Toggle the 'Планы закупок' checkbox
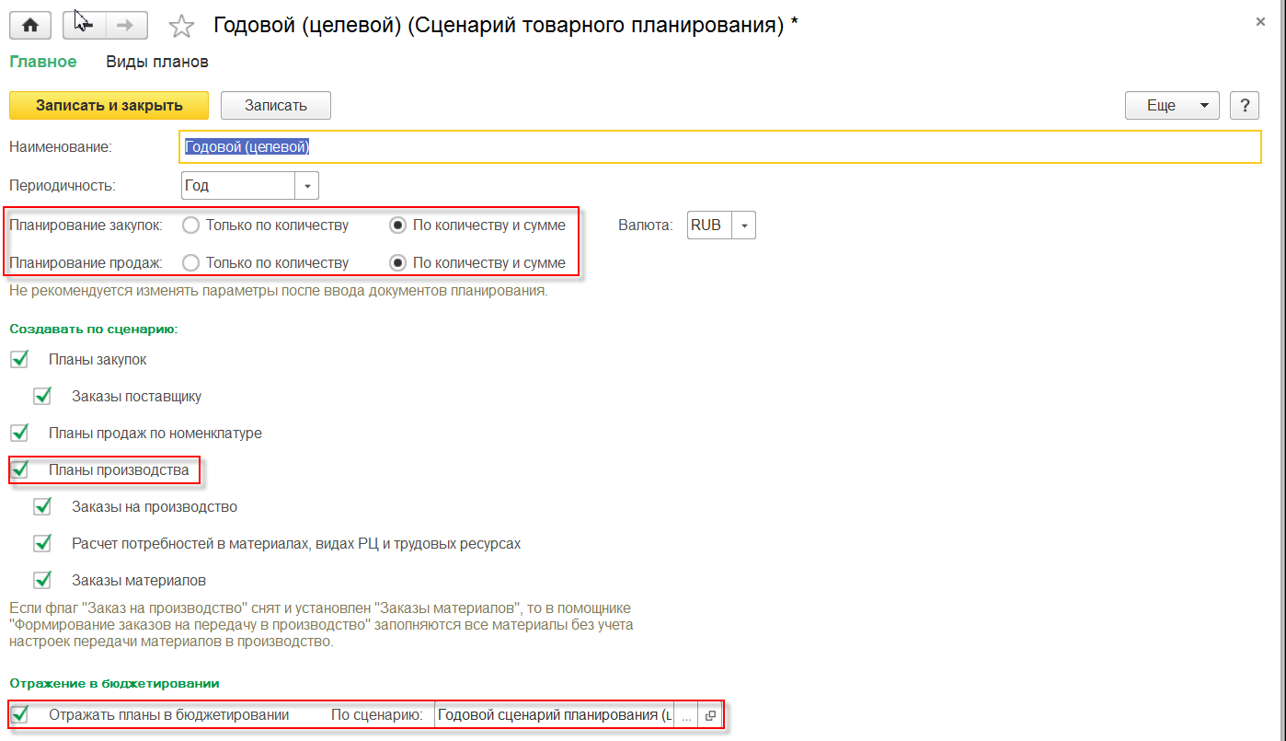Viewport: 1286px width, 741px height. pyautogui.click(x=18, y=359)
